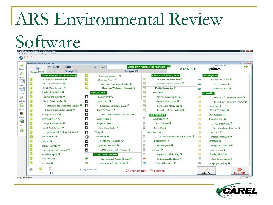
Task: Open Loading and Unloading item
Action: [x=110, y=141]
